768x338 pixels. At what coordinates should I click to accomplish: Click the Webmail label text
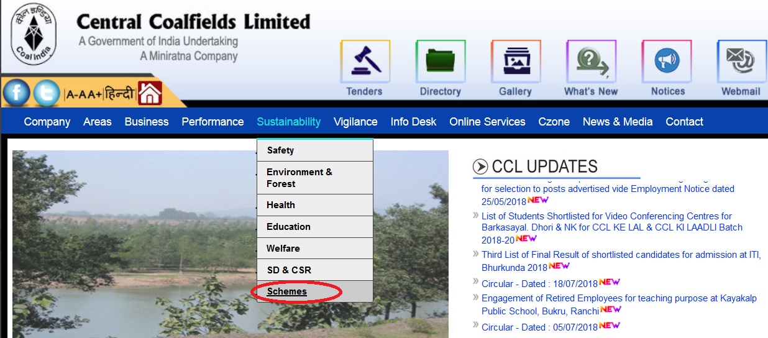741,91
